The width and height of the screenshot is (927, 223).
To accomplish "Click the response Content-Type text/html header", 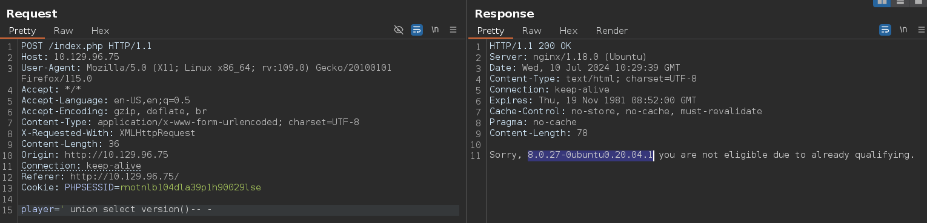I will pos(593,79).
